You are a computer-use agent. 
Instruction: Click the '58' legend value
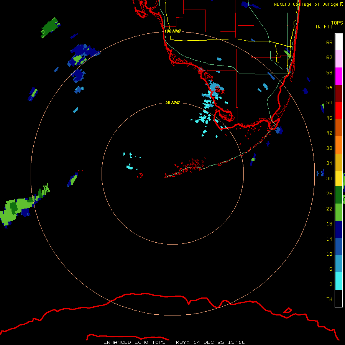point(329,72)
